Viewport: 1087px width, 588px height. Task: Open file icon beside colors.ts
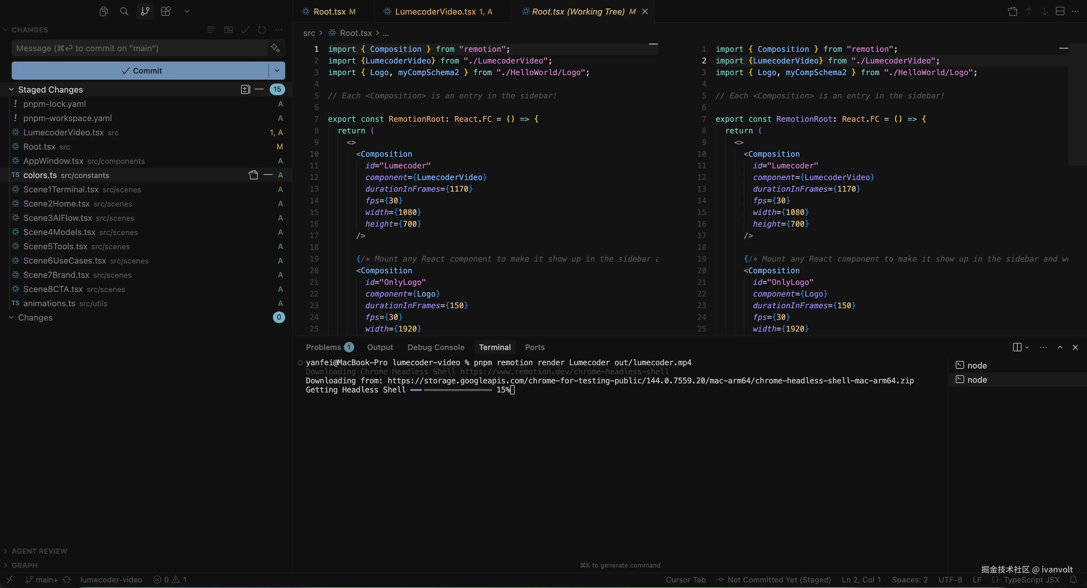253,175
